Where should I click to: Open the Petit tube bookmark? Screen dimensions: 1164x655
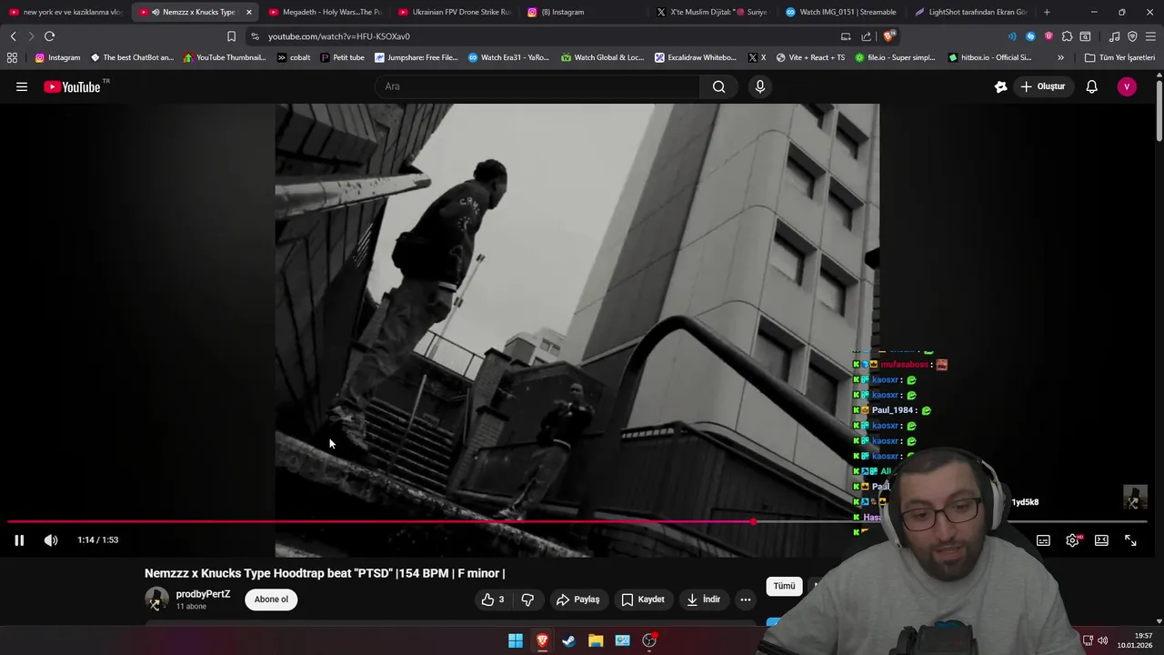(342, 57)
